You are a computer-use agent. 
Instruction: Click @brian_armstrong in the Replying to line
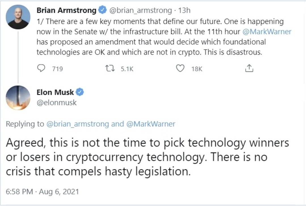(x=77, y=124)
